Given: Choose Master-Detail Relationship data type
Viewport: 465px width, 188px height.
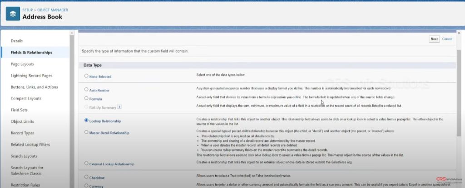Looking at the screenshot, I should (86, 132).
